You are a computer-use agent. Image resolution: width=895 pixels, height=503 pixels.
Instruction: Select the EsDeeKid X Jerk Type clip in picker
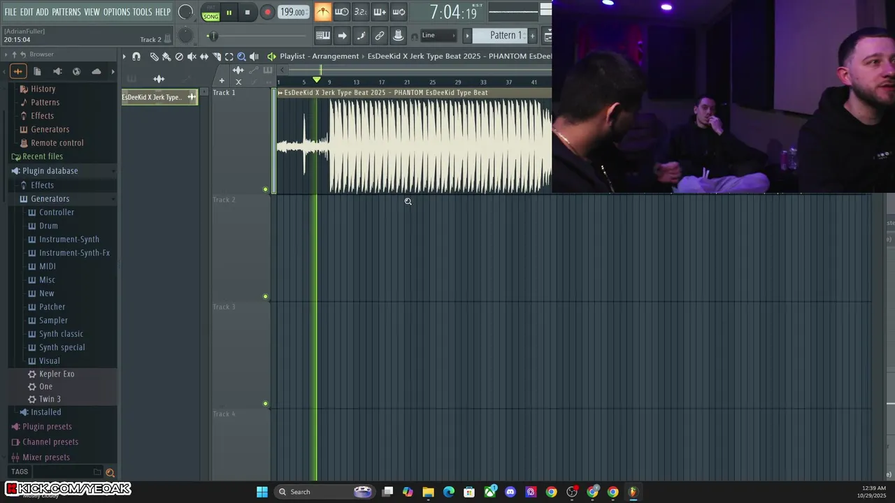pyautogui.click(x=159, y=97)
